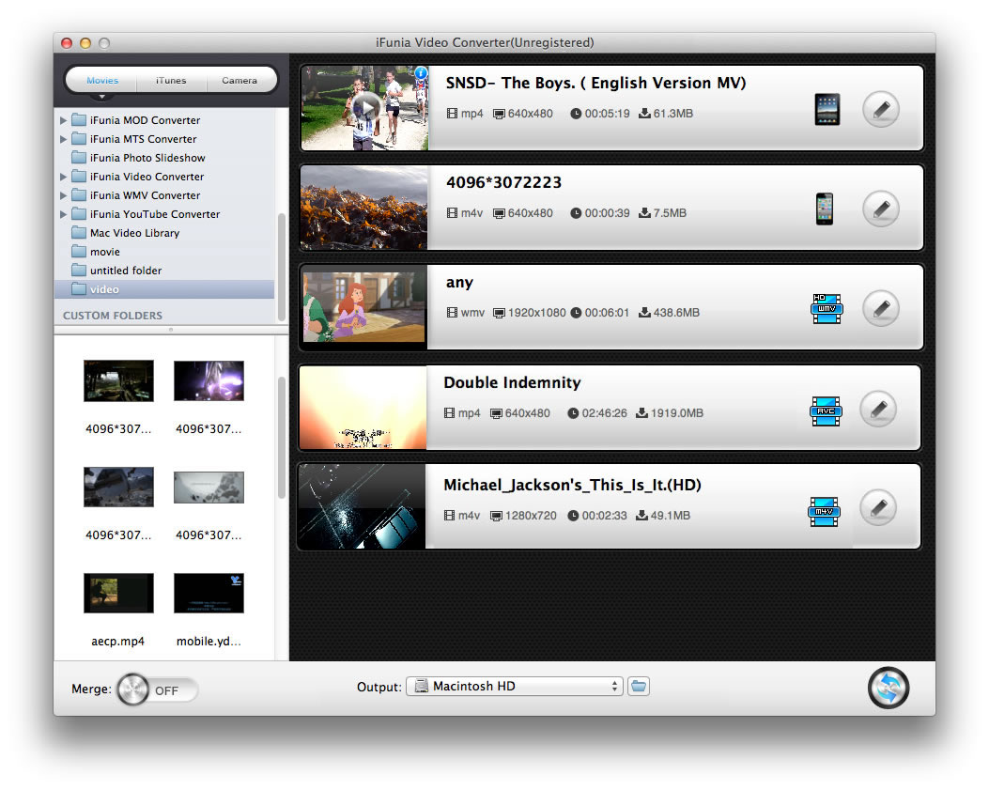The image size is (989, 790).
Task: Select the Mac Video Library folder icon
Action: pos(79,233)
